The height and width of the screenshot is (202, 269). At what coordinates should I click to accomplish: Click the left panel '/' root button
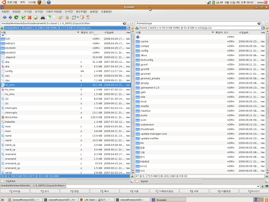pos(132,24)
